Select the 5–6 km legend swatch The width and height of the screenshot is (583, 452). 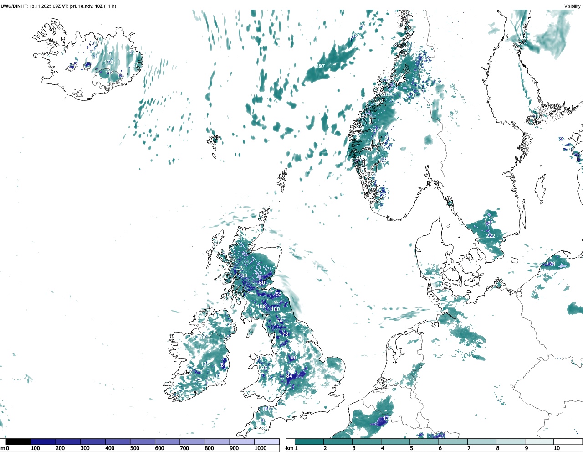(424, 442)
